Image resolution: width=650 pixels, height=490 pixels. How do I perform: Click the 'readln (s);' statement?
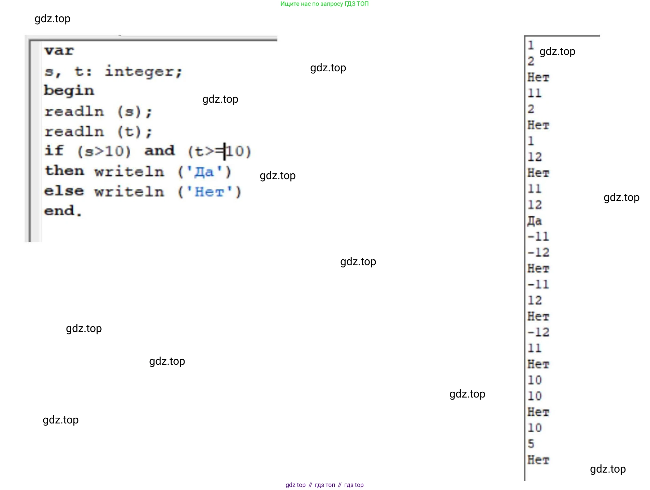click(x=98, y=112)
